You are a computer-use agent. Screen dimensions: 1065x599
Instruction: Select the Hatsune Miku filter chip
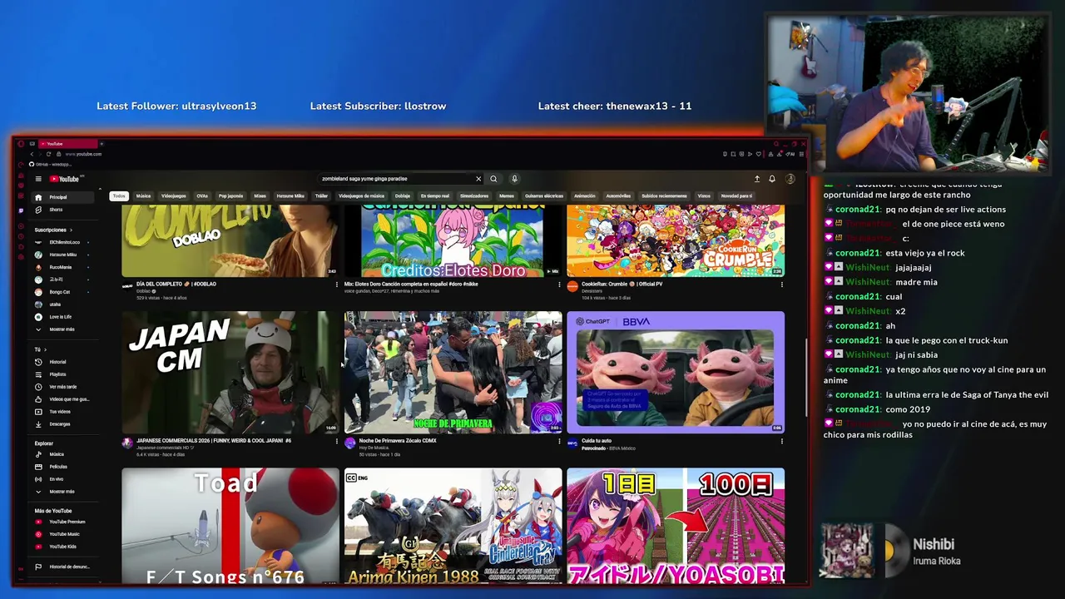(x=290, y=196)
